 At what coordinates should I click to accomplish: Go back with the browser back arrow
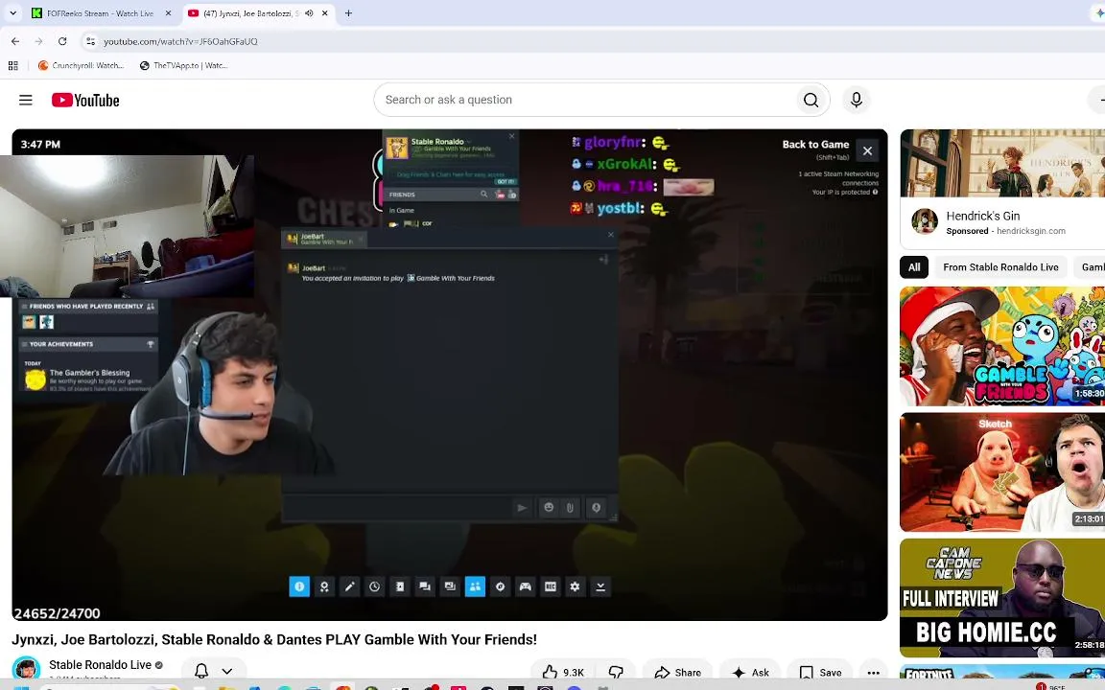pyautogui.click(x=15, y=41)
